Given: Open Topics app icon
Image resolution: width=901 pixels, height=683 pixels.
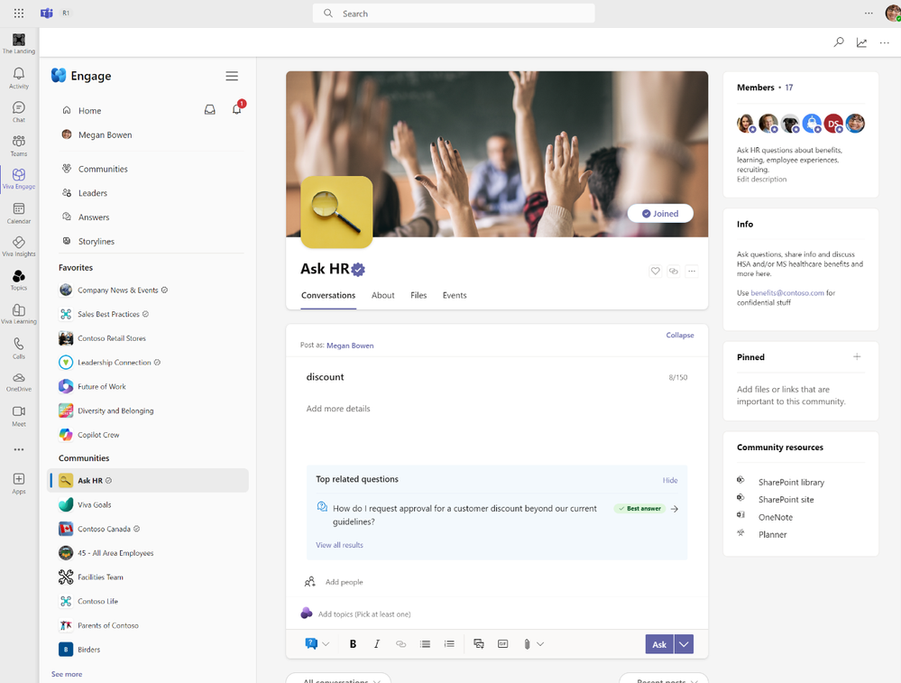Looking at the screenshot, I should 18,280.
